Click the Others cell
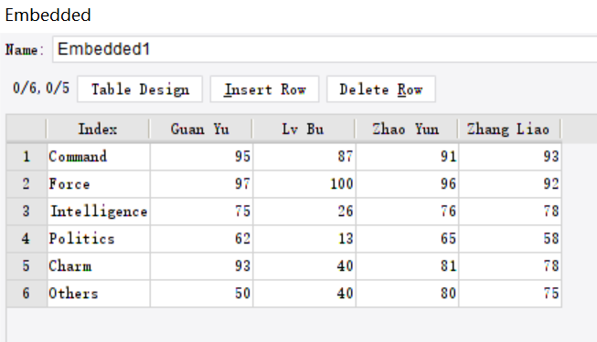This screenshot has height=342, width=597. coord(99,294)
